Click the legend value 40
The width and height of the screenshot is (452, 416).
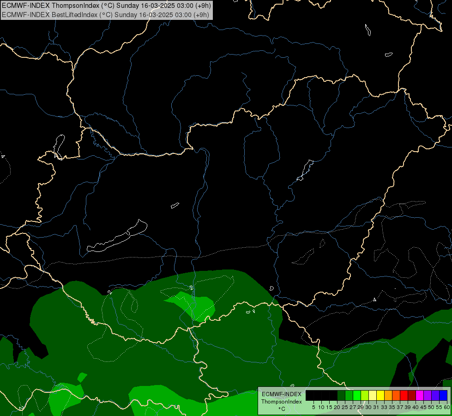(x=416, y=407)
